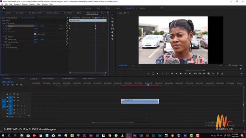
Task: Step forward one frame in Program monitor
Action: point(185,74)
